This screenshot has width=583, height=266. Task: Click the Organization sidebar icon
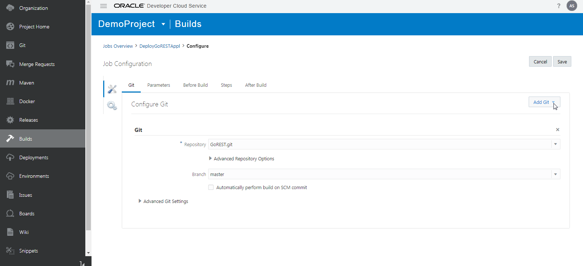[10, 8]
